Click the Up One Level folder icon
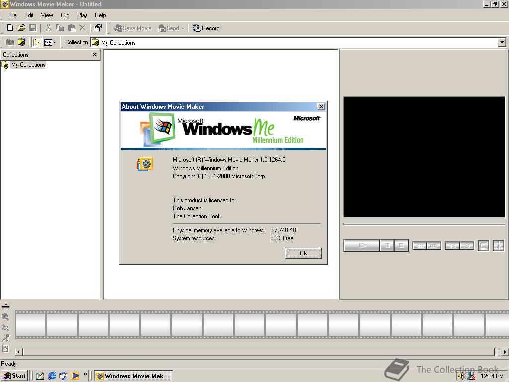 tap(10, 42)
